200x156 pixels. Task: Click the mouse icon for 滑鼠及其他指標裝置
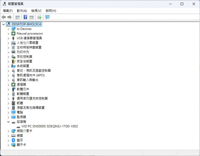pyautogui.click(x=13, y=108)
